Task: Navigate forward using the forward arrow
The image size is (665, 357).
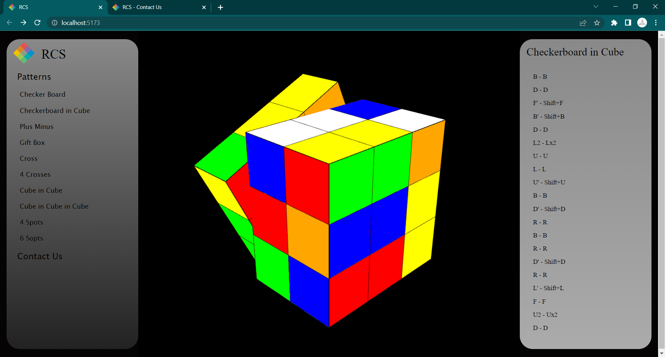Action: (23, 23)
